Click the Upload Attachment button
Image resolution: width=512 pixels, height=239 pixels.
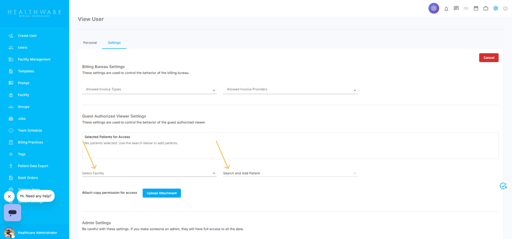162,193
